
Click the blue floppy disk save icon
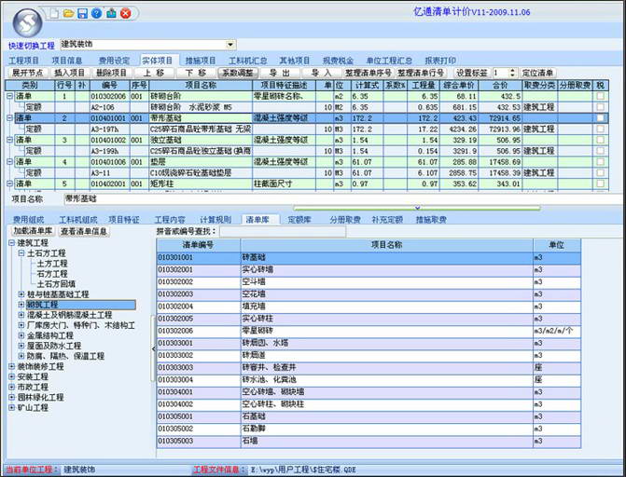pyautogui.click(x=82, y=13)
